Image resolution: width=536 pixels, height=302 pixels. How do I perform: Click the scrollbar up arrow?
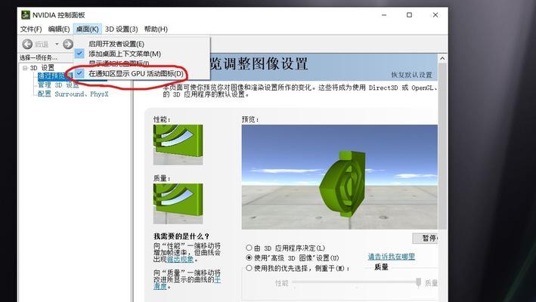442,58
